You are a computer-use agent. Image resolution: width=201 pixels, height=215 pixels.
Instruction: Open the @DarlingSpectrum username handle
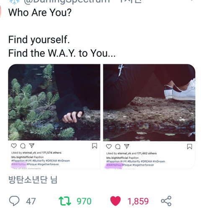[67, 1]
